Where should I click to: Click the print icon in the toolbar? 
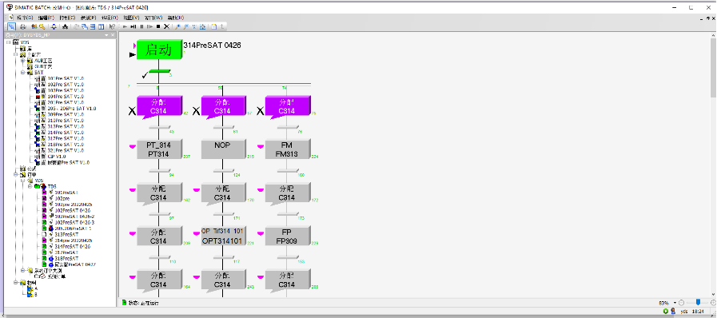pyautogui.click(x=23, y=26)
